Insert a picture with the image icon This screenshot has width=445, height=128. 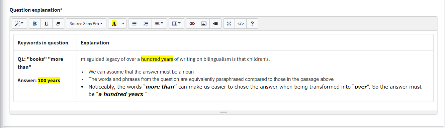(x=204, y=24)
